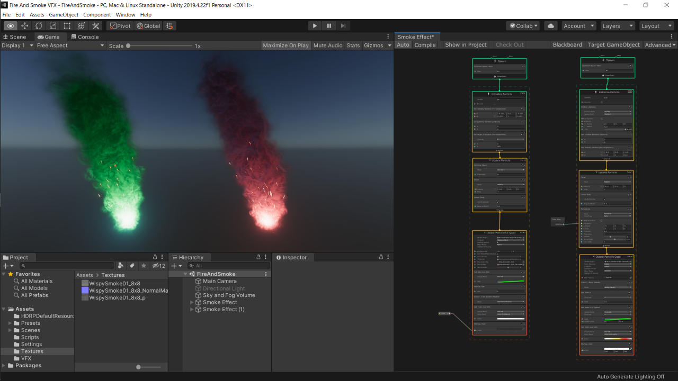This screenshot has width=678, height=381.
Task: Open the Free Aspect dropdown
Action: [x=70, y=46]
